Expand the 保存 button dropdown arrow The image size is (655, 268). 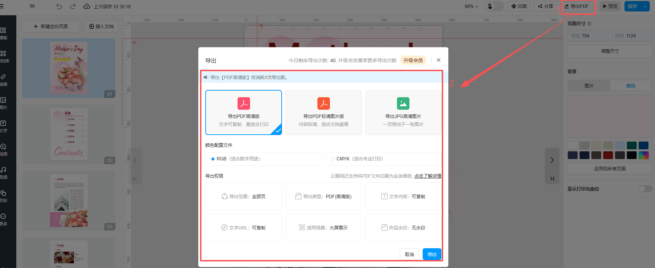coord(645,6)
